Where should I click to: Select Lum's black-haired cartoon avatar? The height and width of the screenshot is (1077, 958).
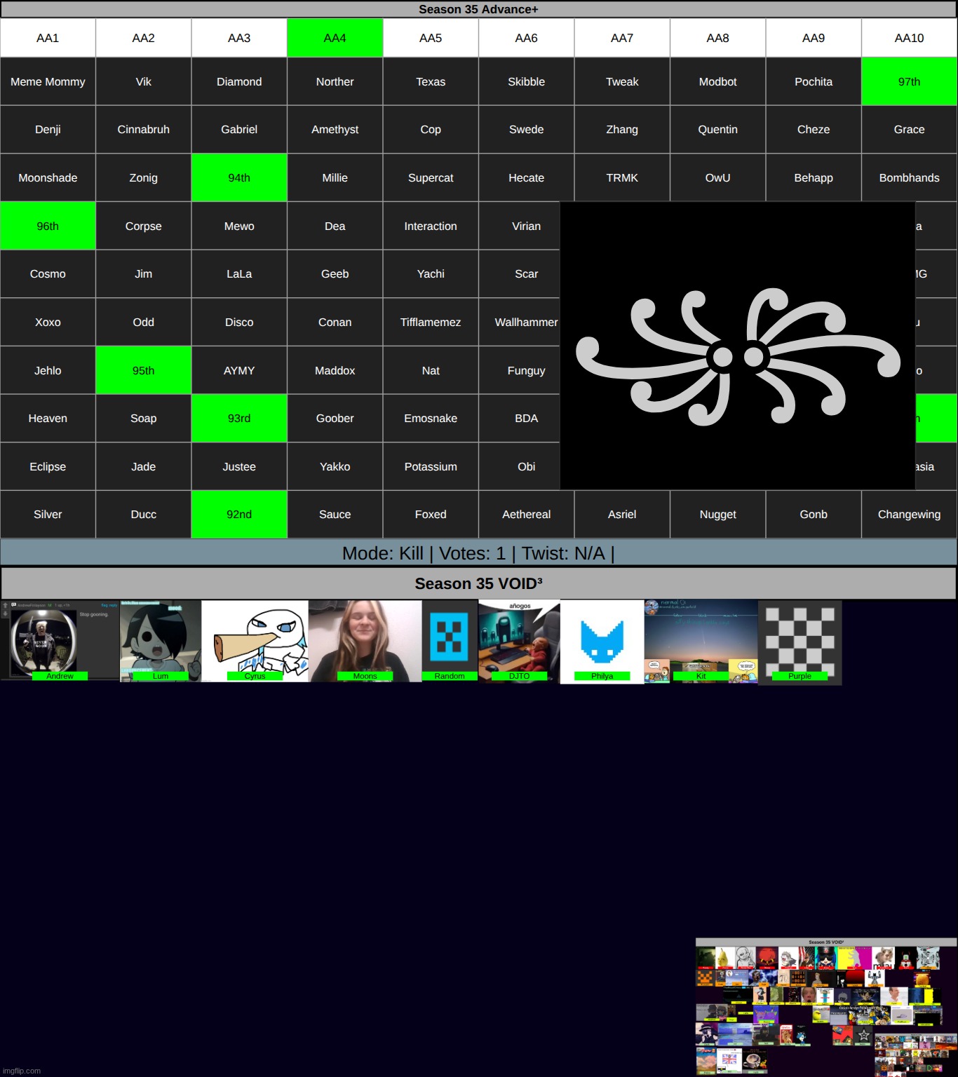160,639
